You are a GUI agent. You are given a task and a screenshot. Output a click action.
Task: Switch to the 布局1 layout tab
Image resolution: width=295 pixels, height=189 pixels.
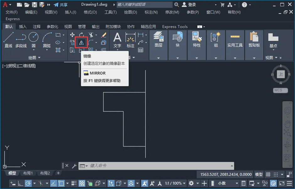click(28, 173)
